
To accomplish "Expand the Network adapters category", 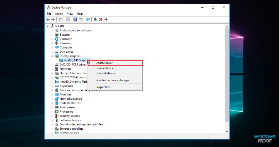I will 52,99.
